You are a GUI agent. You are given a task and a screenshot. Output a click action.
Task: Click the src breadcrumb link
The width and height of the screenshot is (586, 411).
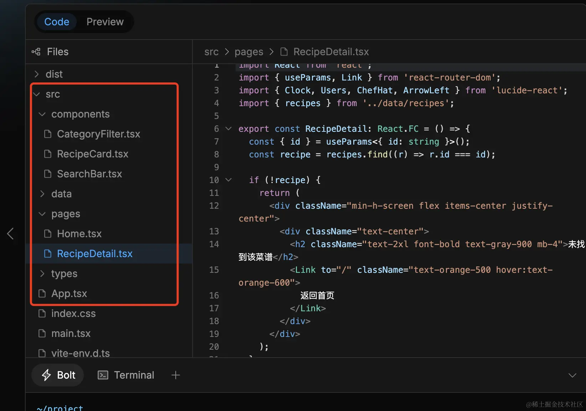[211, 52]
